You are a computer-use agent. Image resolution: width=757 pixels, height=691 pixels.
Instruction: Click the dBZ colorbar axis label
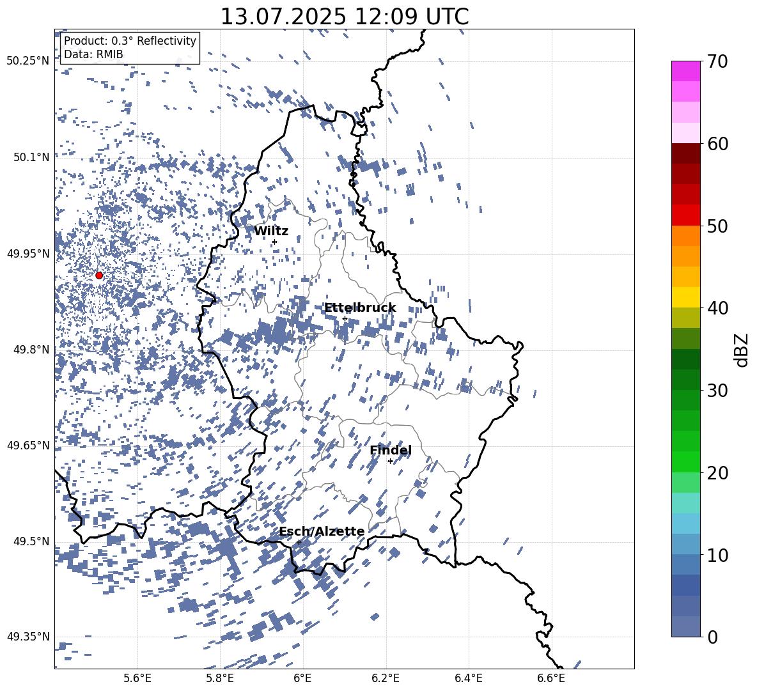click(x=741, y=350)
